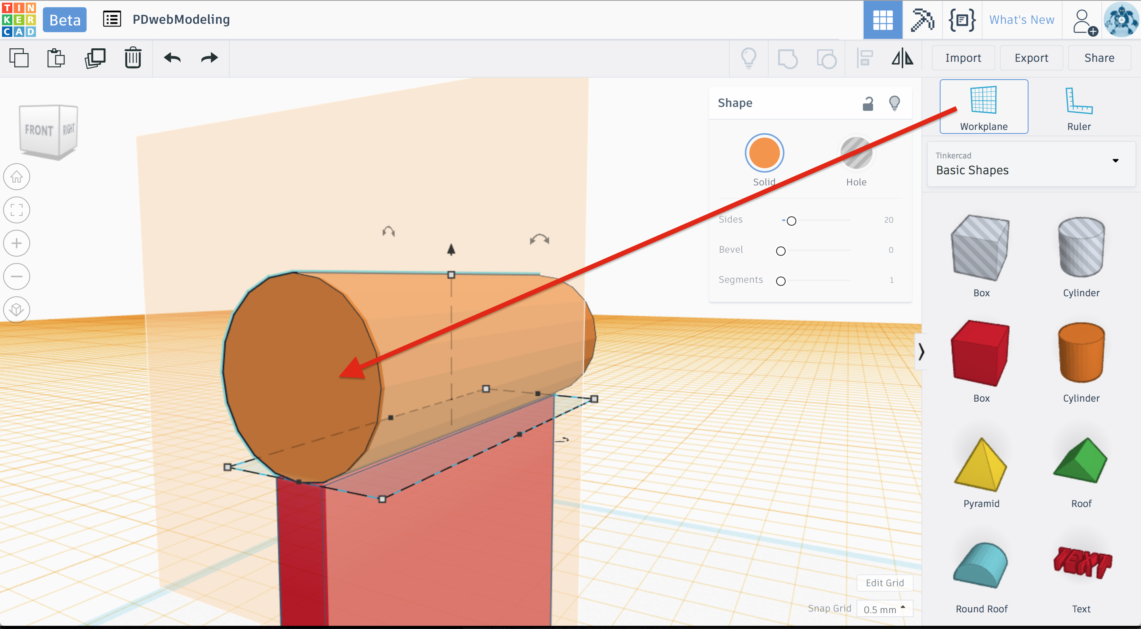Toggle shape visibility lightbulb in Shape panel
Screen dimensions: 1141x629
click(x=894, y=103)
